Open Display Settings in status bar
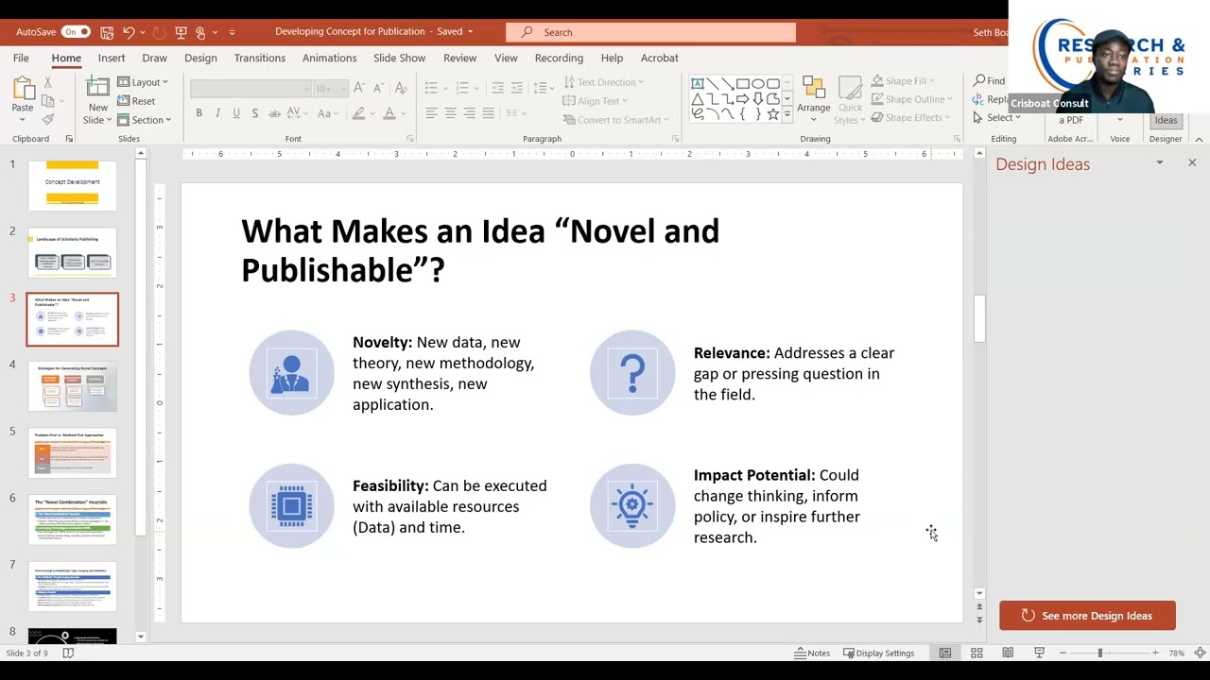Image resolution: width=1210 pixels, height=680 pixels. point(879,653)
